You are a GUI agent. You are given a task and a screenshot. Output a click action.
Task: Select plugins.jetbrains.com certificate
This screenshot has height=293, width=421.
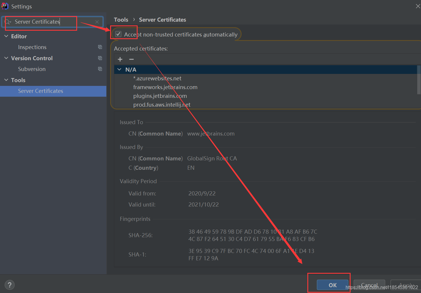pos(160,96)
